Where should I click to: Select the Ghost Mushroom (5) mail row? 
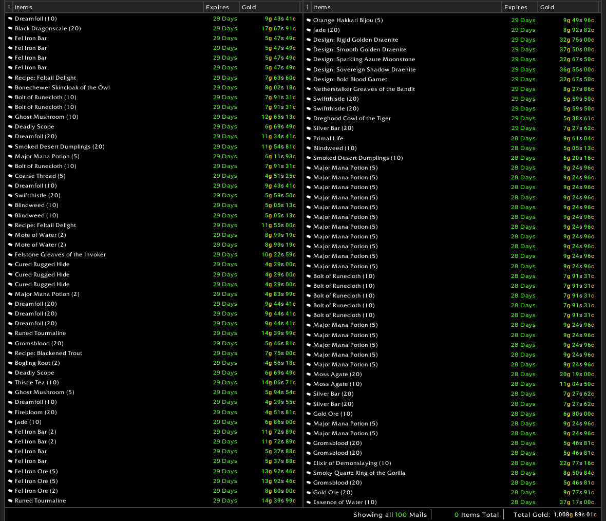click(x=154, y=392)
